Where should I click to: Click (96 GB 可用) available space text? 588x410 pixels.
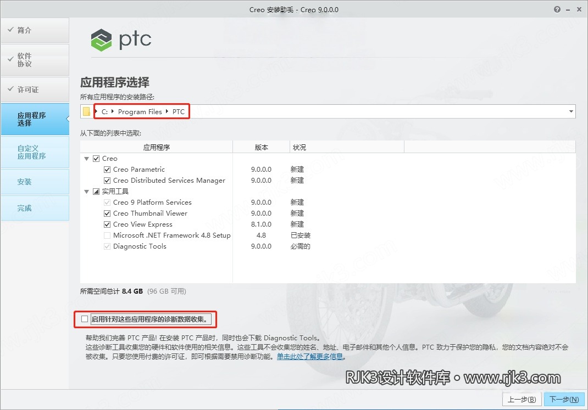[167, 291]
